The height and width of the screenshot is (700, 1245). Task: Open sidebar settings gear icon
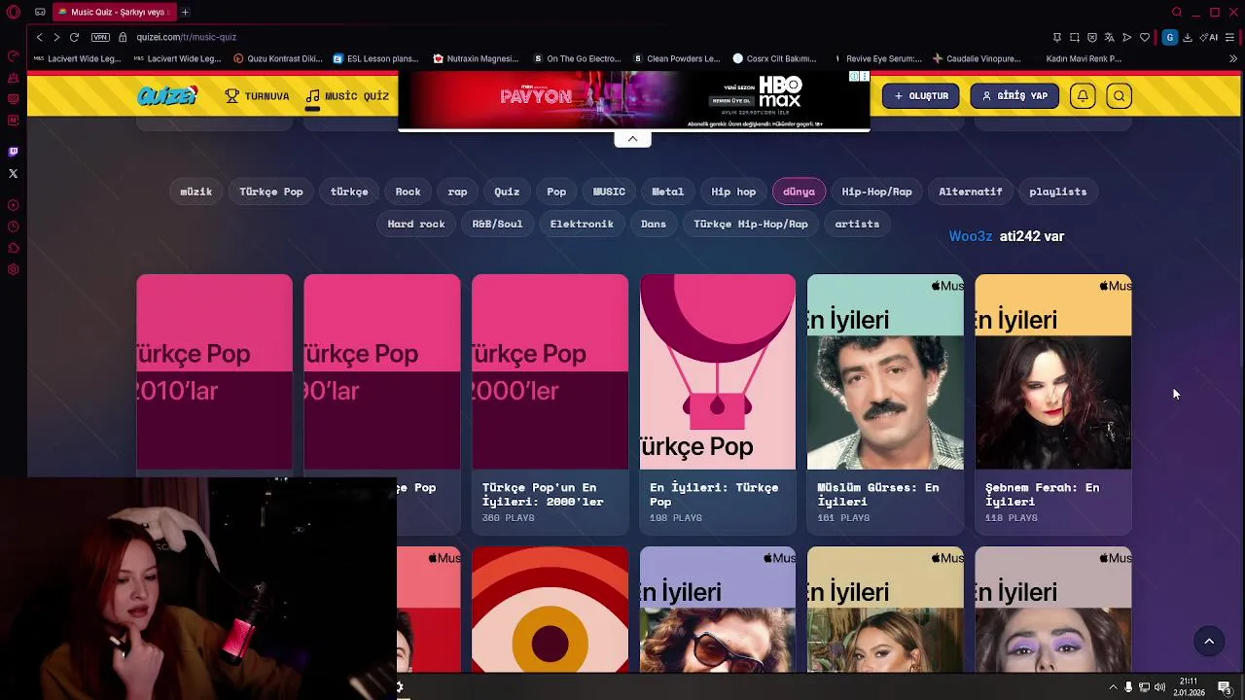(14, 269)
